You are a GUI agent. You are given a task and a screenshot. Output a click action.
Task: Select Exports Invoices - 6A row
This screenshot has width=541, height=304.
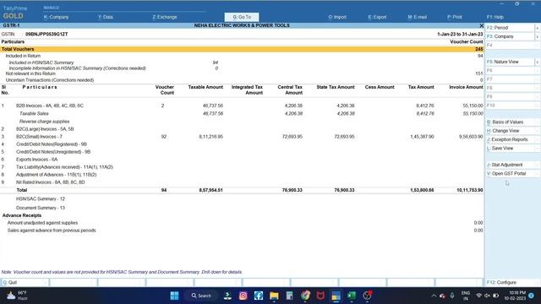(x=242, y=160)
